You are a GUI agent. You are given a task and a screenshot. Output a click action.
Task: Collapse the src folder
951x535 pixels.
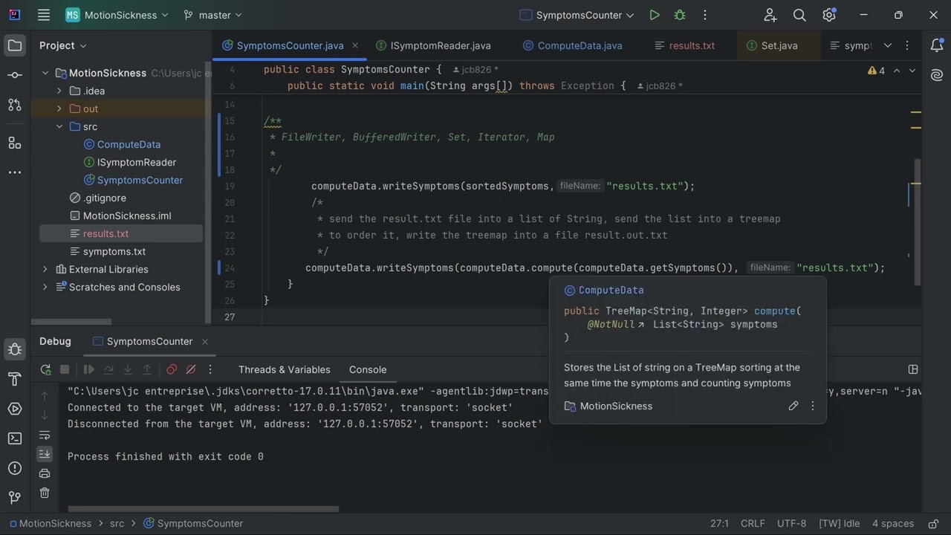point(59,126)
